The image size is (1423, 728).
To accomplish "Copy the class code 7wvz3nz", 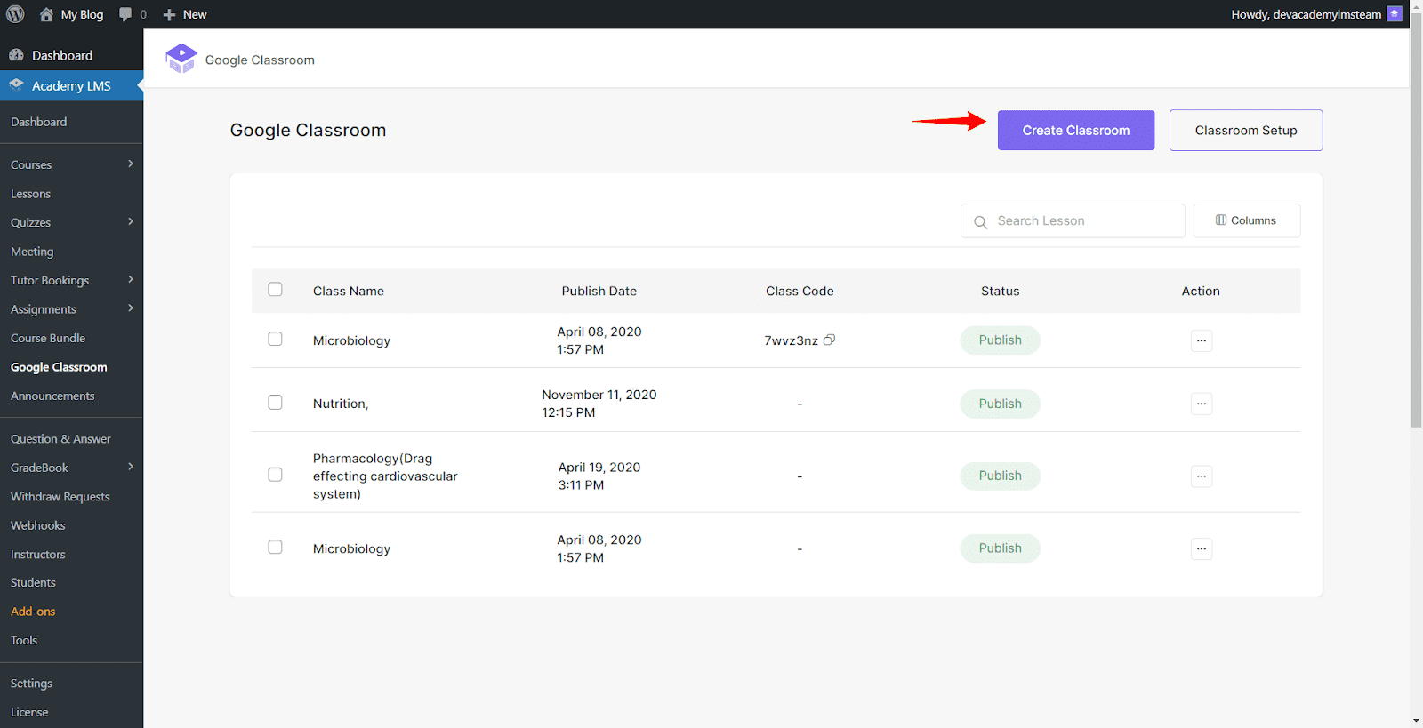I will [x=829, y=340].
